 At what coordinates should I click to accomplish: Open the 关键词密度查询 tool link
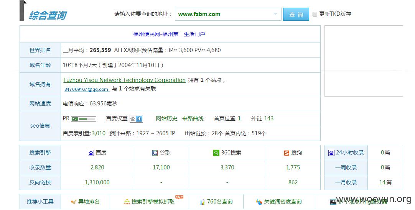283,202
